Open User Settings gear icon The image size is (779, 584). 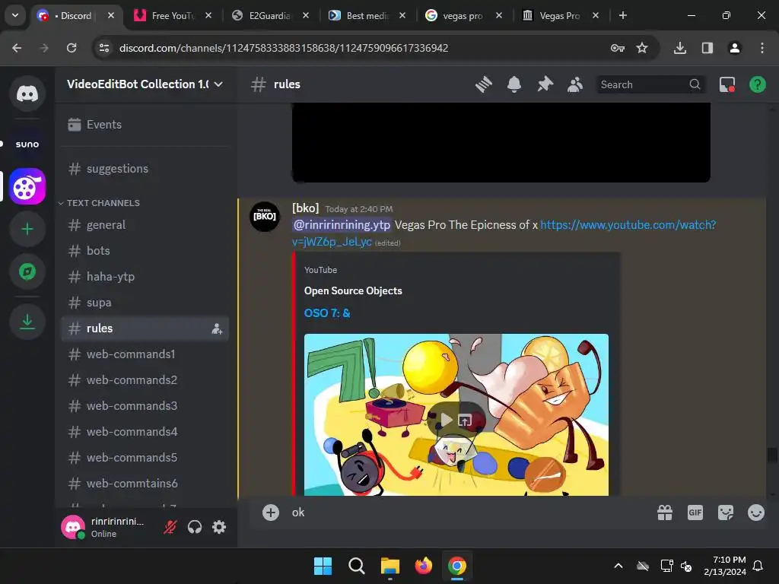[219, 527]
